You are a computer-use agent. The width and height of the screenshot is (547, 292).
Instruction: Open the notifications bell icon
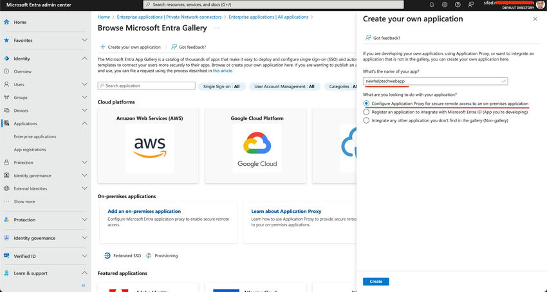click(x=432, y=5)
